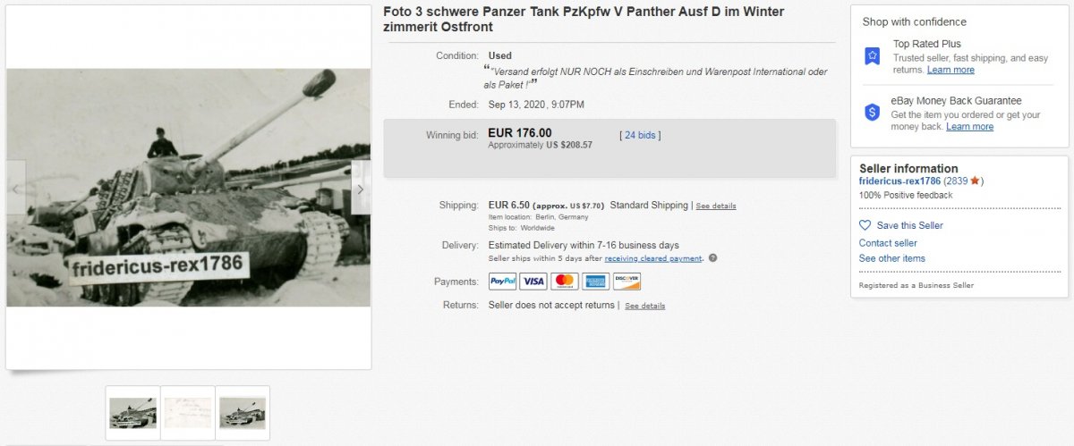Viewport: 1074px width, 446px height.
Task: Click the Top Rated Plus badge icon
Action: point(872,56)
